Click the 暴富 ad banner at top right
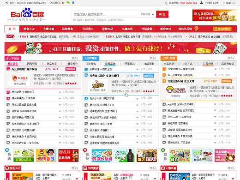Viewport: 240px width, 180px height. [x=215, y=15]
